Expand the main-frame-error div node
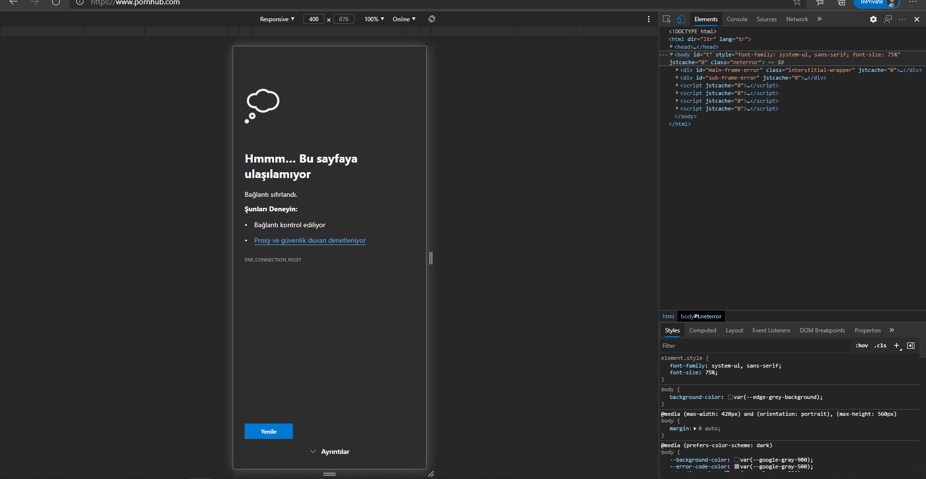Viewport: 926px width, 479px height. (x=677, y=70)
